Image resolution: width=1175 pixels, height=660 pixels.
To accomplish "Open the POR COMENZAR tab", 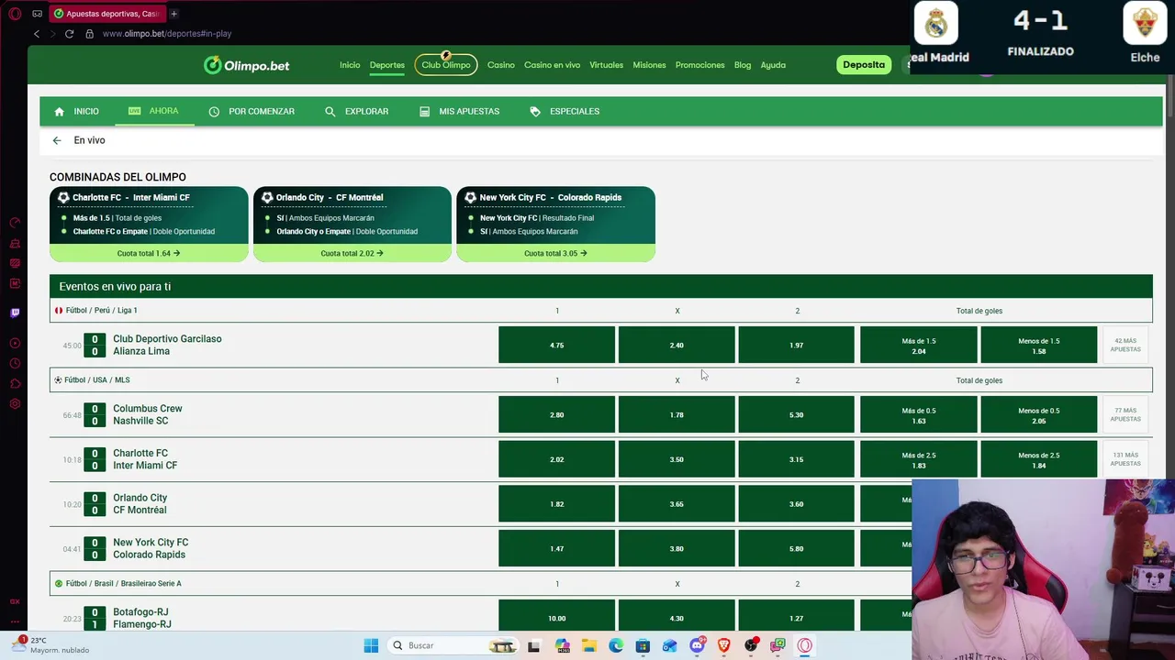I will 252,111.
